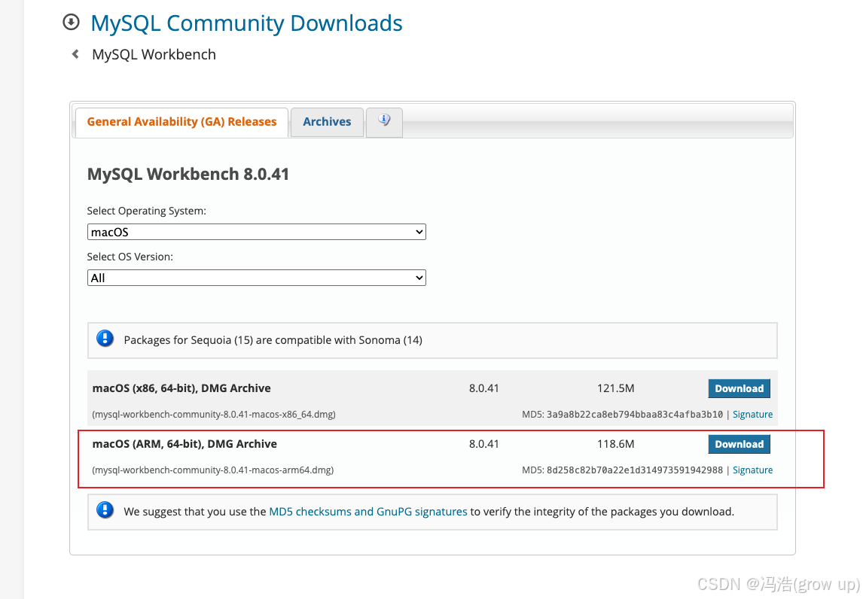Download the macOS ARM 64-bit DMG Archive
Image resolution: width=863 pixels, height=599 pixels.
tap(739, 444)
